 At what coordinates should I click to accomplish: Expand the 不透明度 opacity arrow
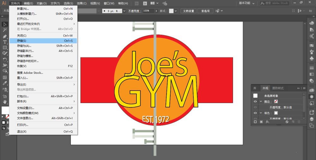point(156,11)
